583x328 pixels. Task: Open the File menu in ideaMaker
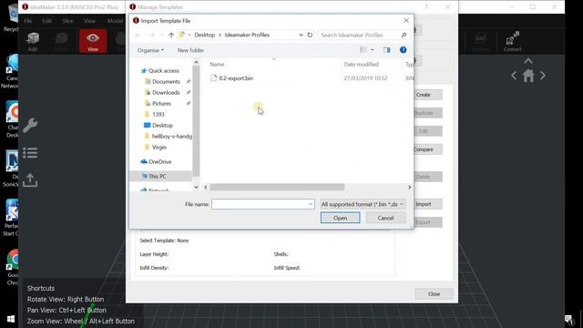[x=28, y=21]
